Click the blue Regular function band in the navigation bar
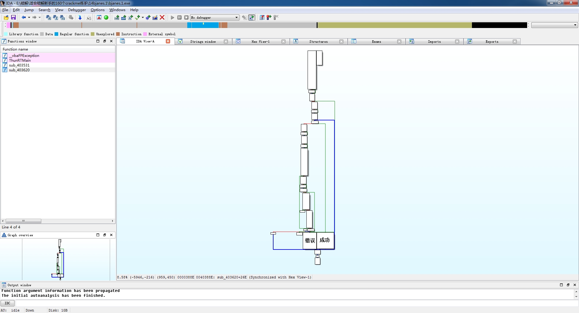 pos(204,25)
